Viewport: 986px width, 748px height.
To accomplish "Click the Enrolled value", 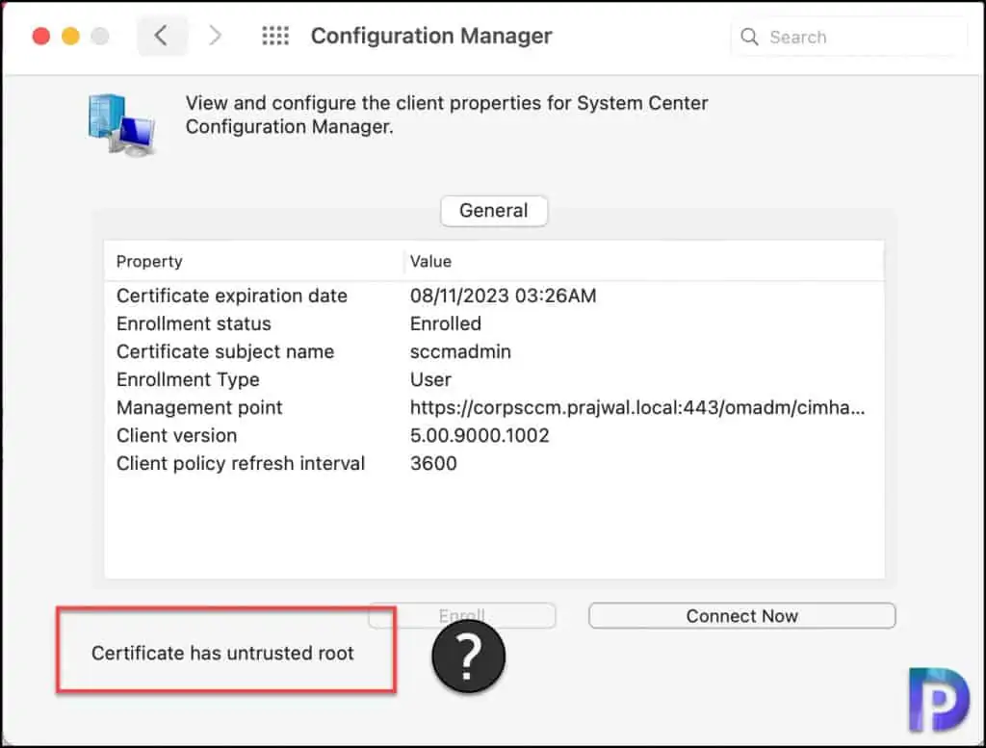I will point(445,323).
